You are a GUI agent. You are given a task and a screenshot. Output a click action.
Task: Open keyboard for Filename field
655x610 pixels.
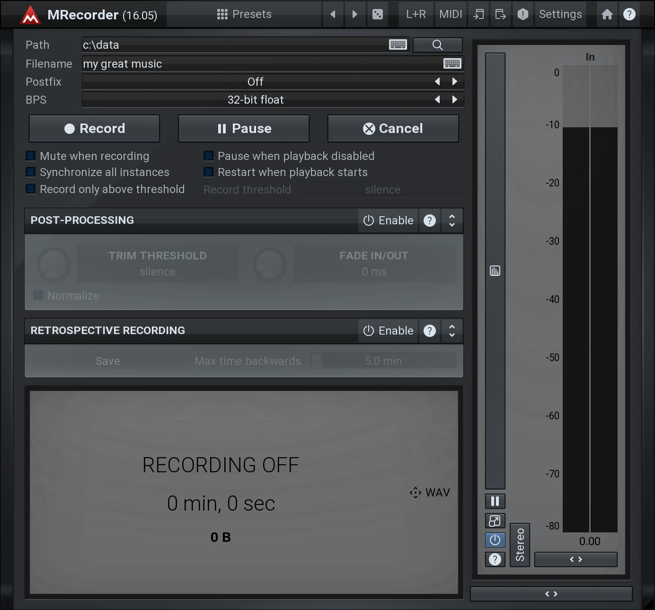(452, 63)
